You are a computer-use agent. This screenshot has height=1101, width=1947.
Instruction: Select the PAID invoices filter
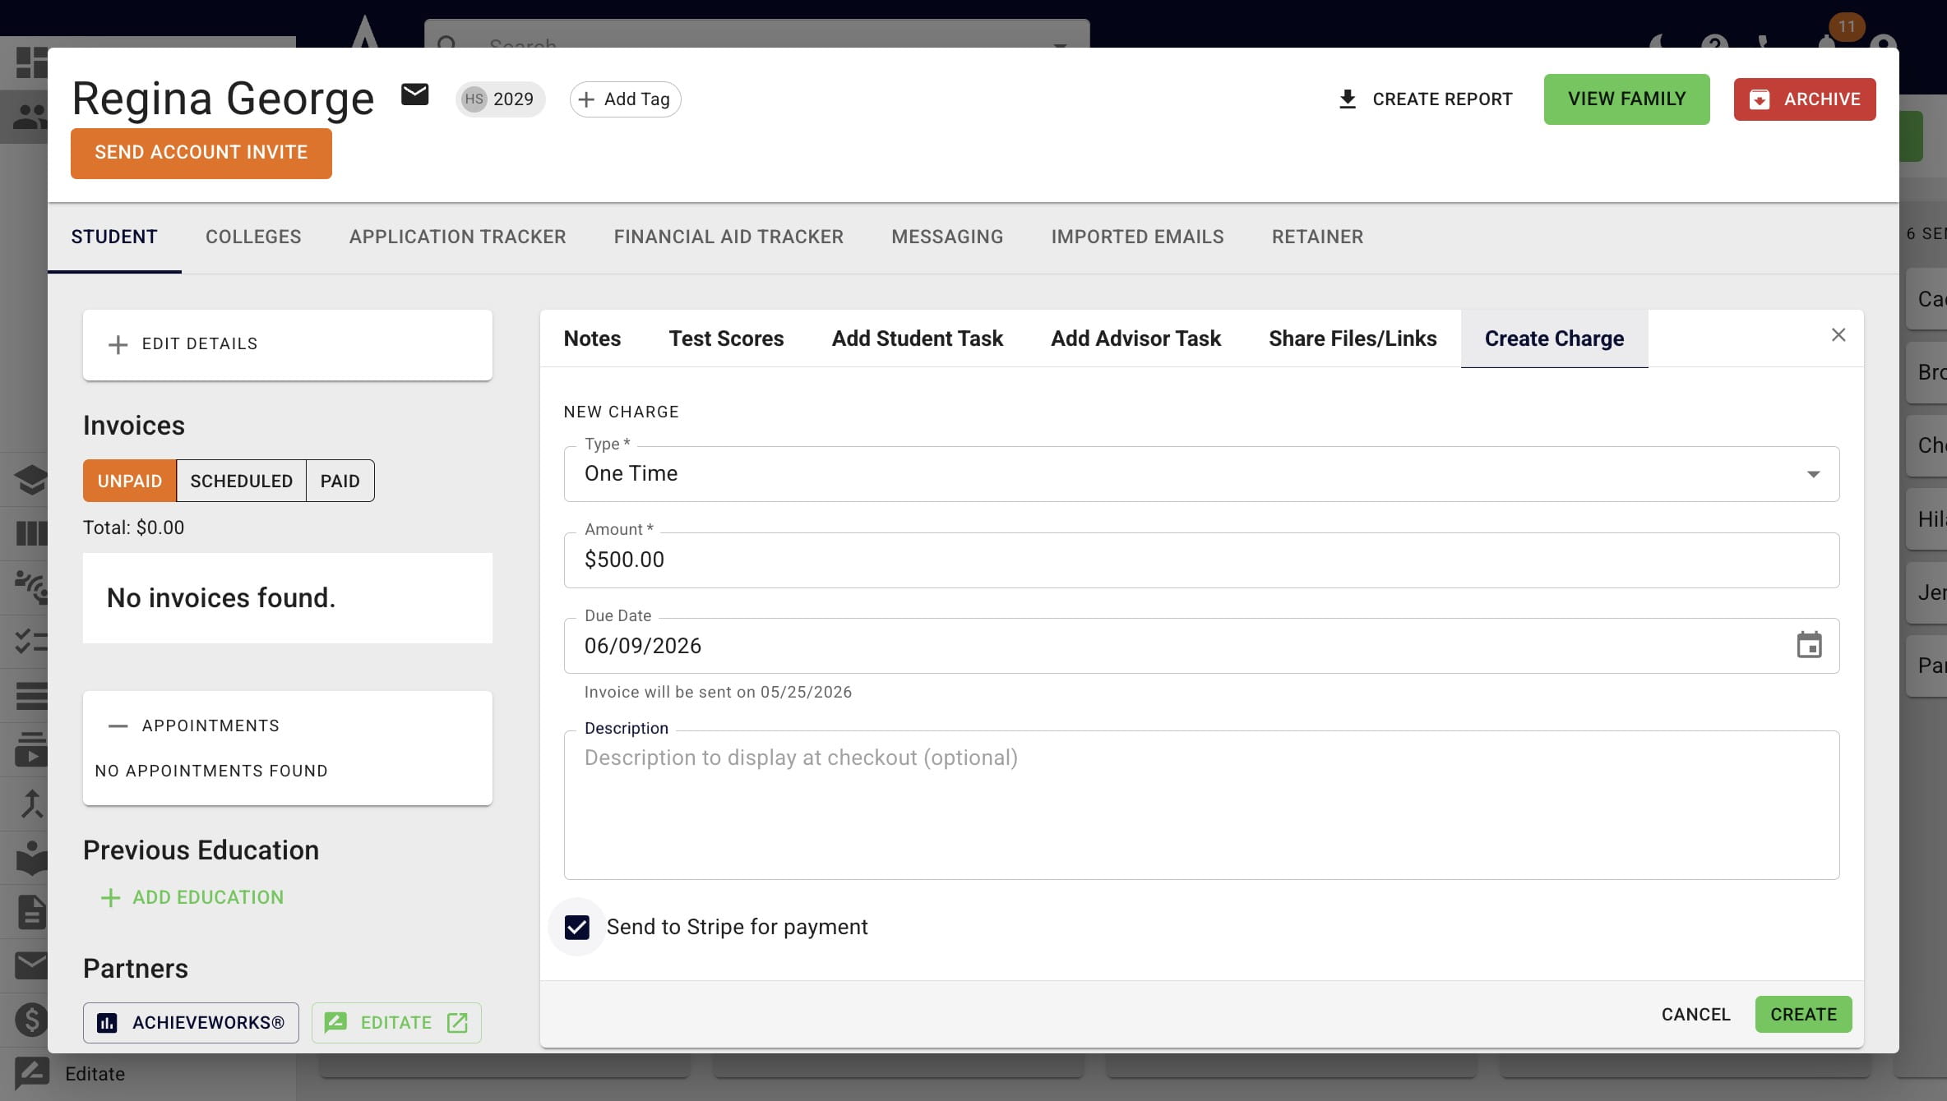pyautogui.click(x=340, y=481)
